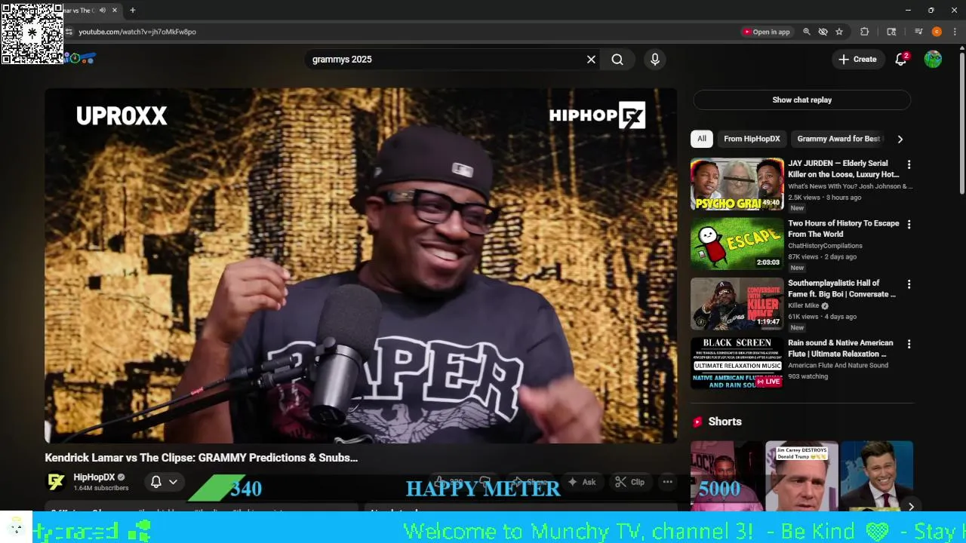Click the Ask button below the video

coord(582,482)
